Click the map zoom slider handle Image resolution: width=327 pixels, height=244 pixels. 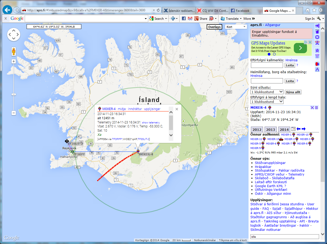pos(14,94)
